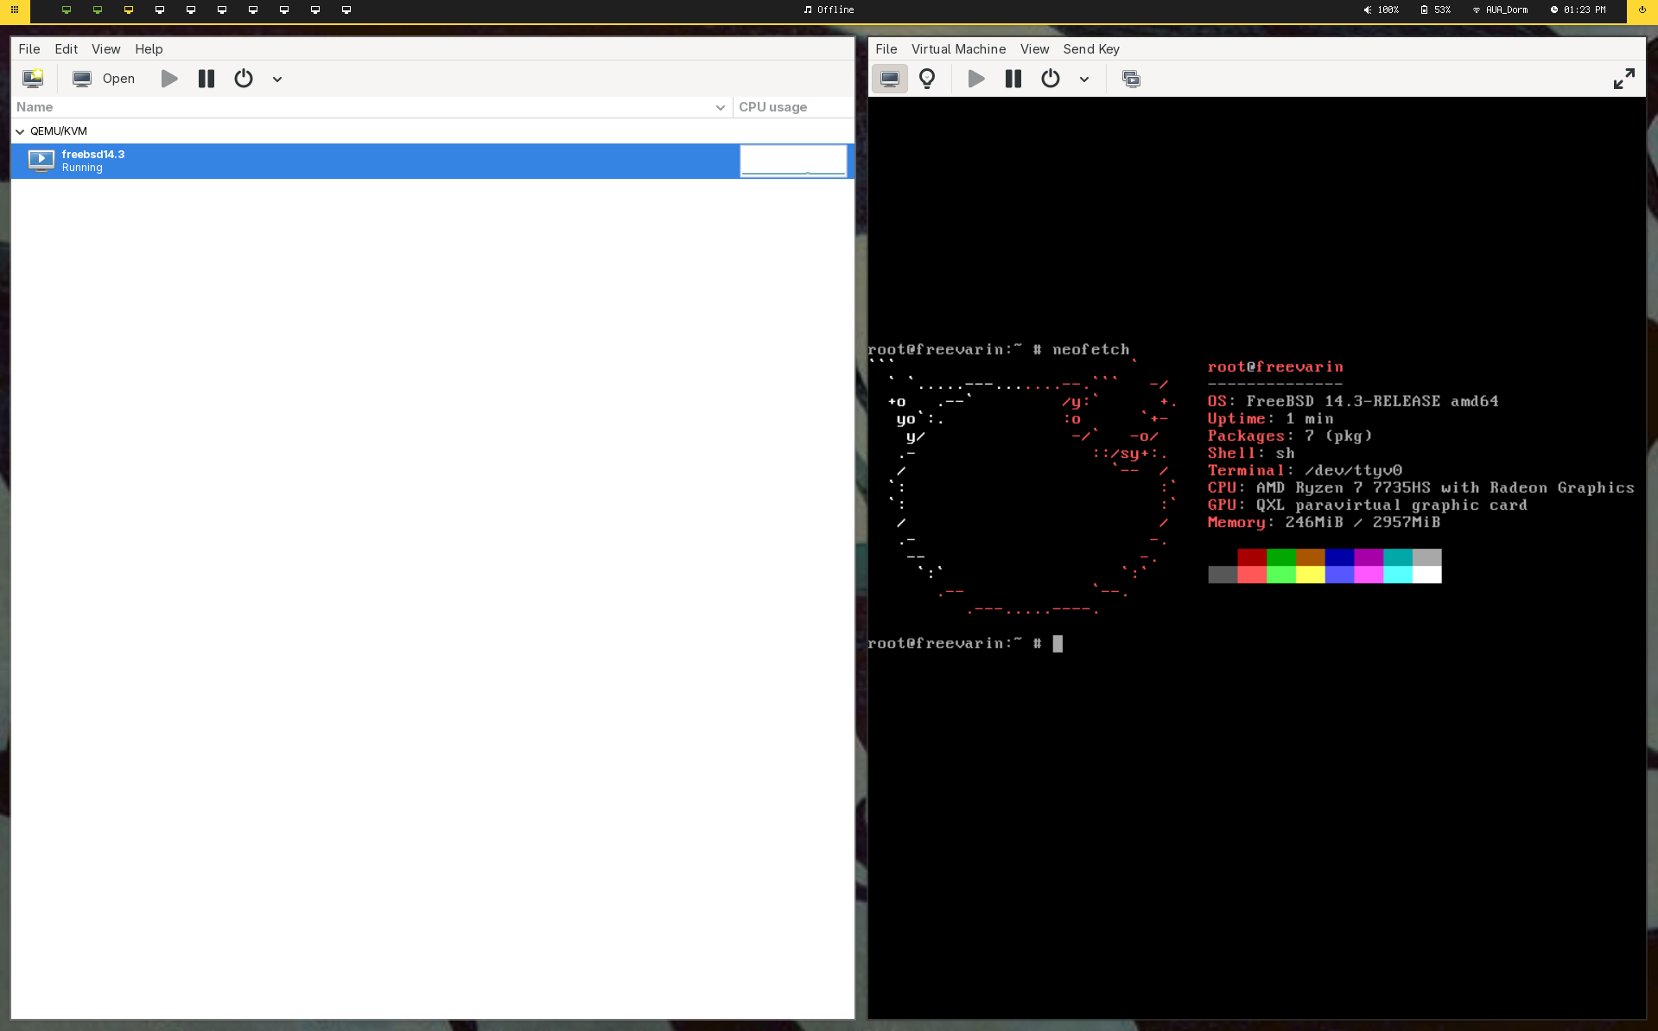Viewport: 1658px width, 1031px height.
Task: Click the Name column header
Action: coord(372,107)
